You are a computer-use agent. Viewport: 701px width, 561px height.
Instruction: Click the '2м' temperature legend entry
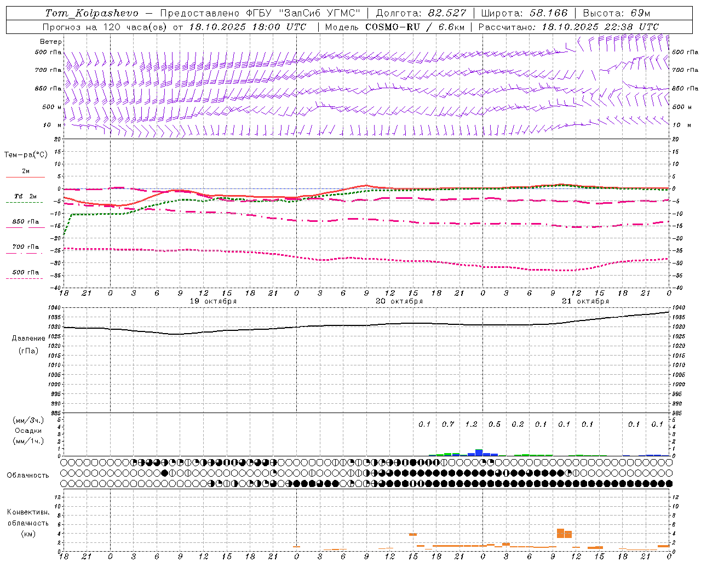26,171
